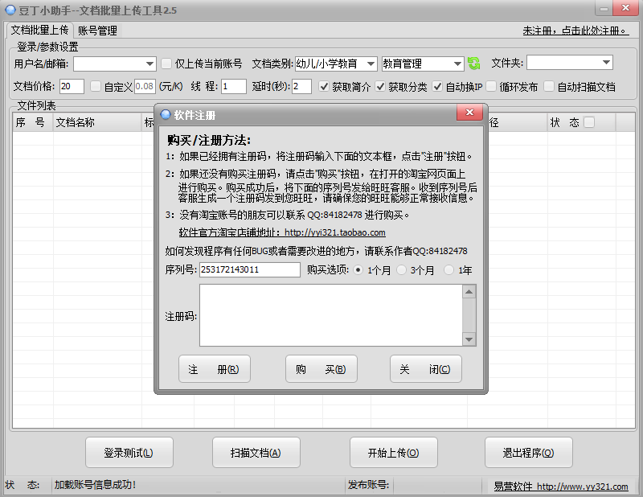Click the 注册码 scrollbar up arrow
Image resolution: width=643 pixels, height=497 pixels.
pos(469,292)
